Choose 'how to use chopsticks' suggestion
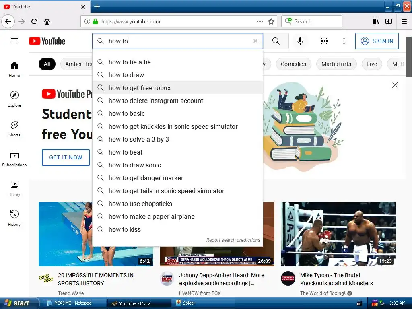 click(x=177, y=204)
